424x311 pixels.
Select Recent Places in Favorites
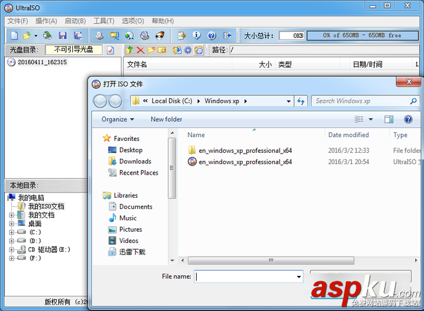click(x=138, y=173)
